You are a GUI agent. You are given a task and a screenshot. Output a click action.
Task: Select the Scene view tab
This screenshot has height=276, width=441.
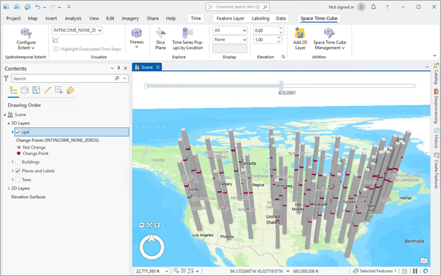(147, 67)
